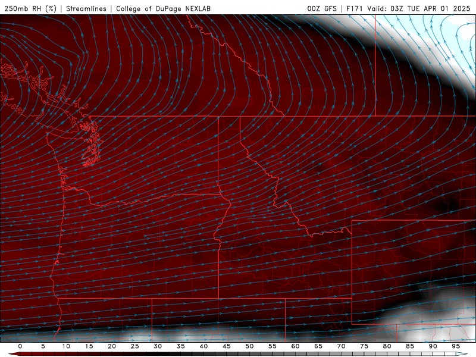The image size is (476, 357).
Task: Click the "40" colorbar scale label
Action: click(203, 346)
